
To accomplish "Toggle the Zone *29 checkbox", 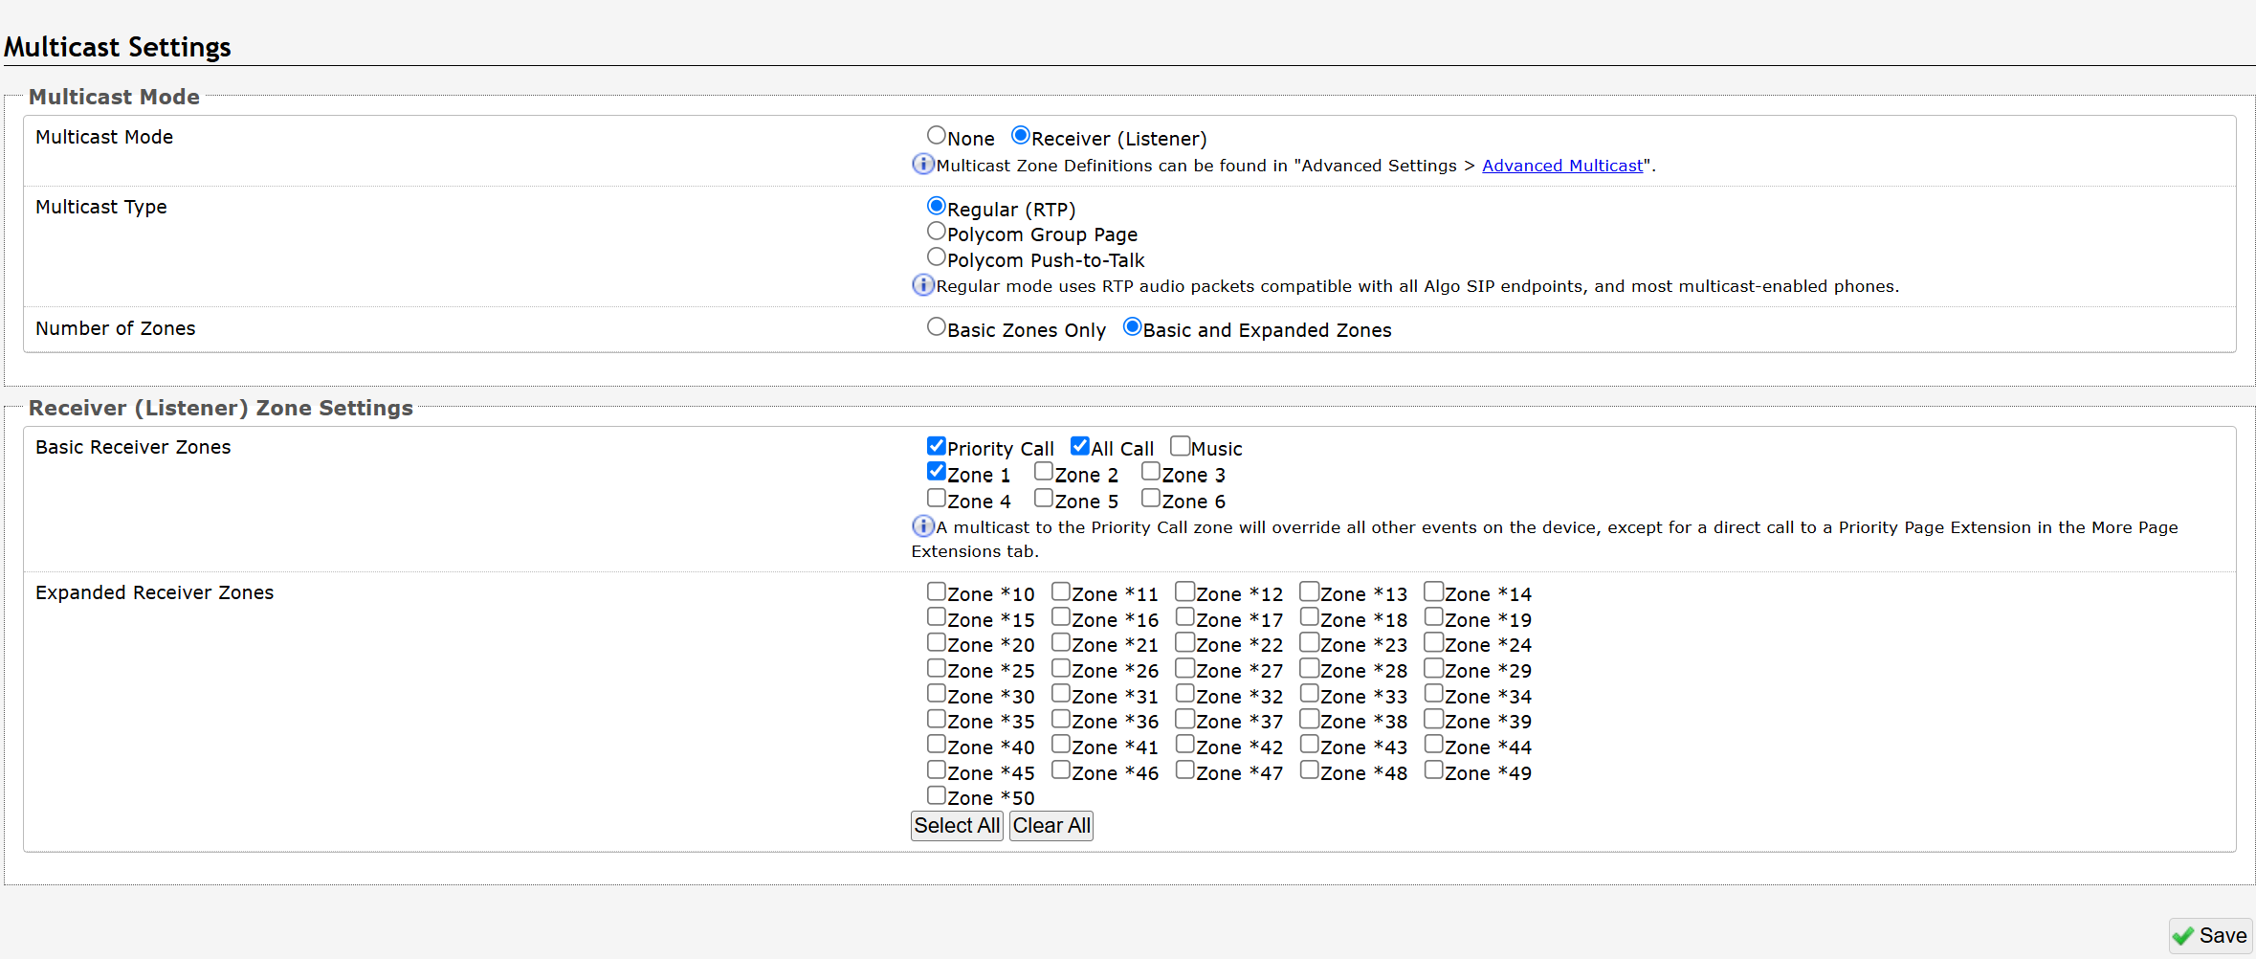I will [1434, 668].
